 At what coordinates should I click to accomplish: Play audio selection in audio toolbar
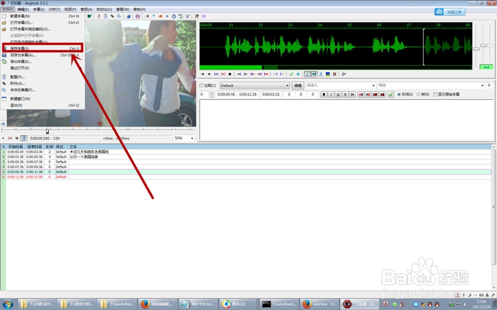[216, 74]
